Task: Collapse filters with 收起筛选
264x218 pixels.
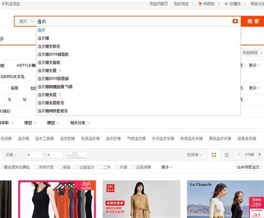Action: (x=252, y=52)
